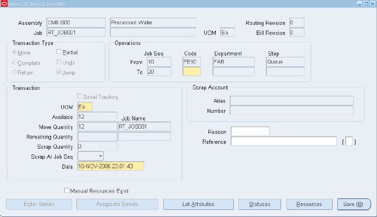Toggle the Jump checkbox

point(59,72)
